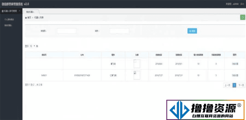Click 功能设置 link in second row
Image resolution: width=246 pixels, height=120 pixels.
(x=235, y=75)
